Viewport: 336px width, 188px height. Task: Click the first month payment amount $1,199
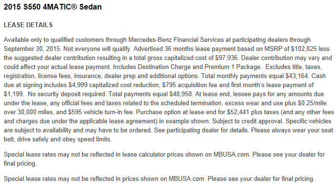pyautogui.click(x=13, y=94)
